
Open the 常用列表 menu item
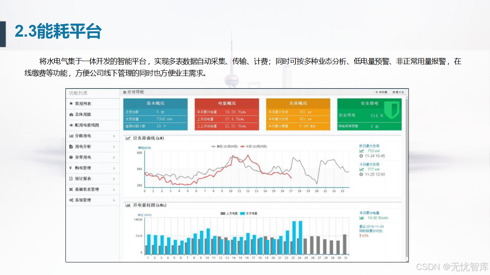click(93, 104)
